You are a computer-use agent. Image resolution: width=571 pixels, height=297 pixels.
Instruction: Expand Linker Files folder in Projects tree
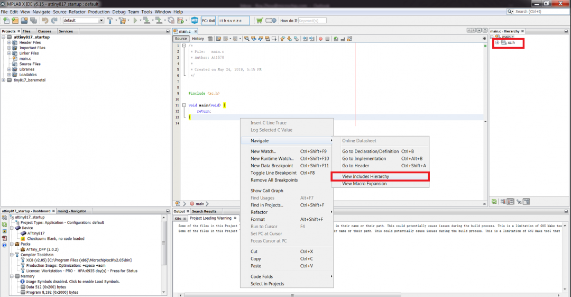click(x=9, y=53)
